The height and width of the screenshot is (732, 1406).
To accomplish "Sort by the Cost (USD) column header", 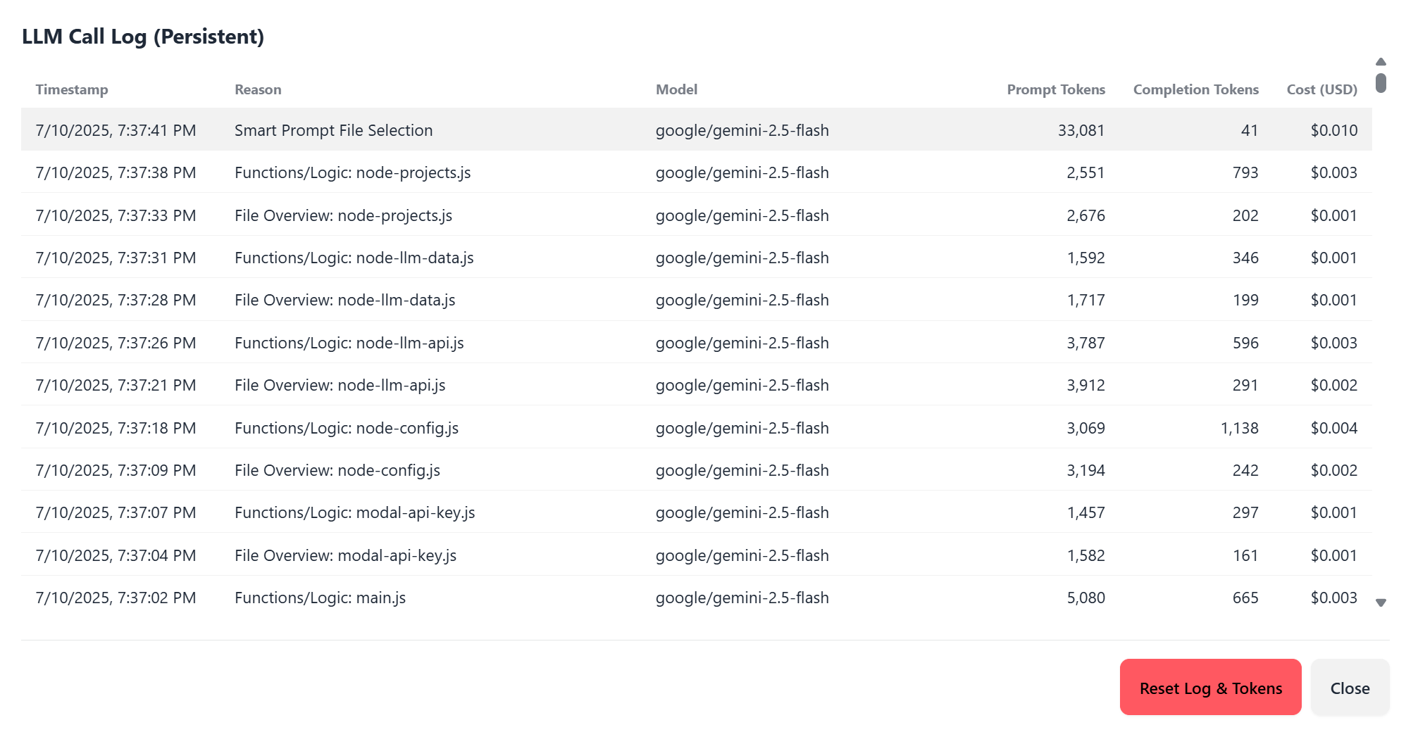I will click(x=1321, y=89).
